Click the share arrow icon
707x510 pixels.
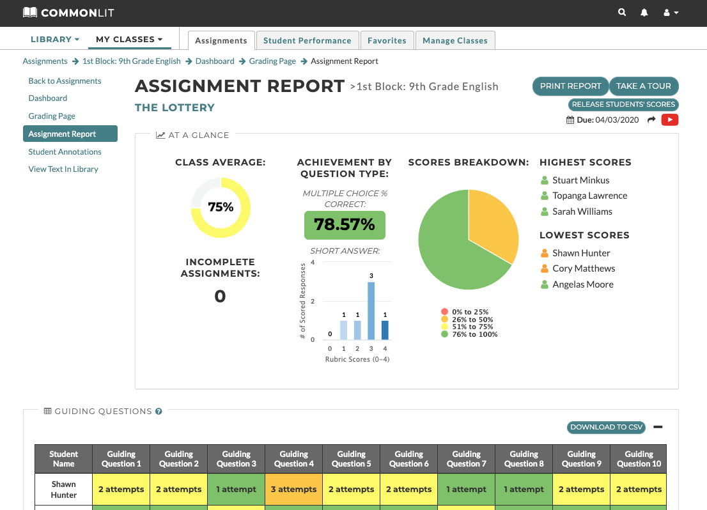pos(651,120)
